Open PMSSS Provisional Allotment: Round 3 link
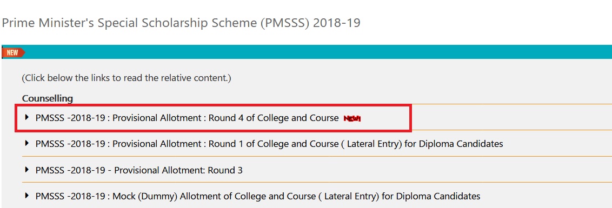The height and width of the screenshot is (208, 612). pyautogui.click(x=139, y=170)
